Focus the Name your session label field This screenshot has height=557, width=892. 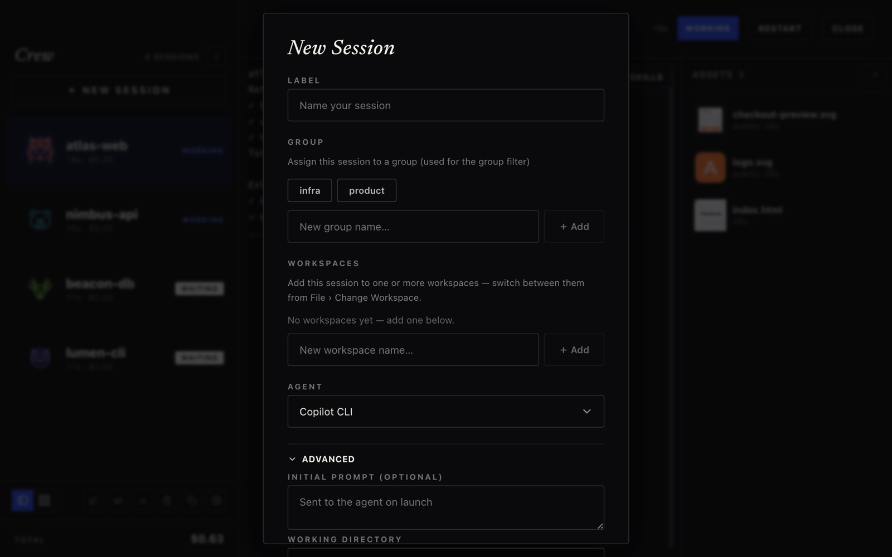point(445,105)
